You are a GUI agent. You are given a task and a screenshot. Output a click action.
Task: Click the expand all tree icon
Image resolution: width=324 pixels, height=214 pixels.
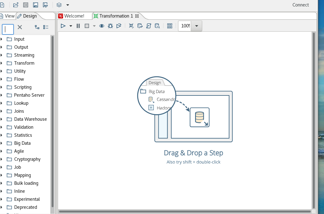pos(37,27)
